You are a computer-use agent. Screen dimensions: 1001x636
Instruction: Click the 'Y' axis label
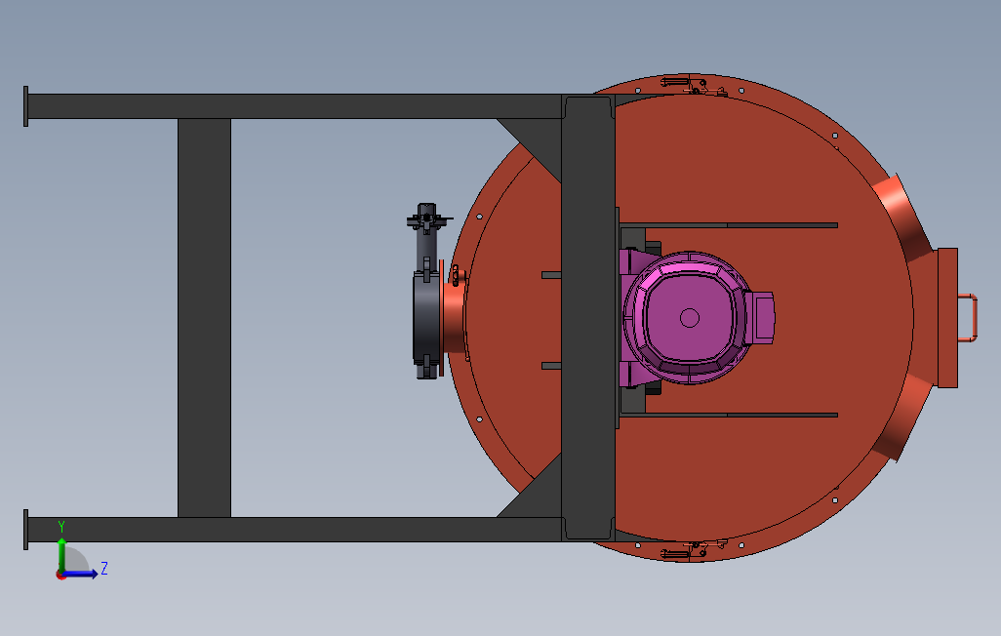point(61,527)
